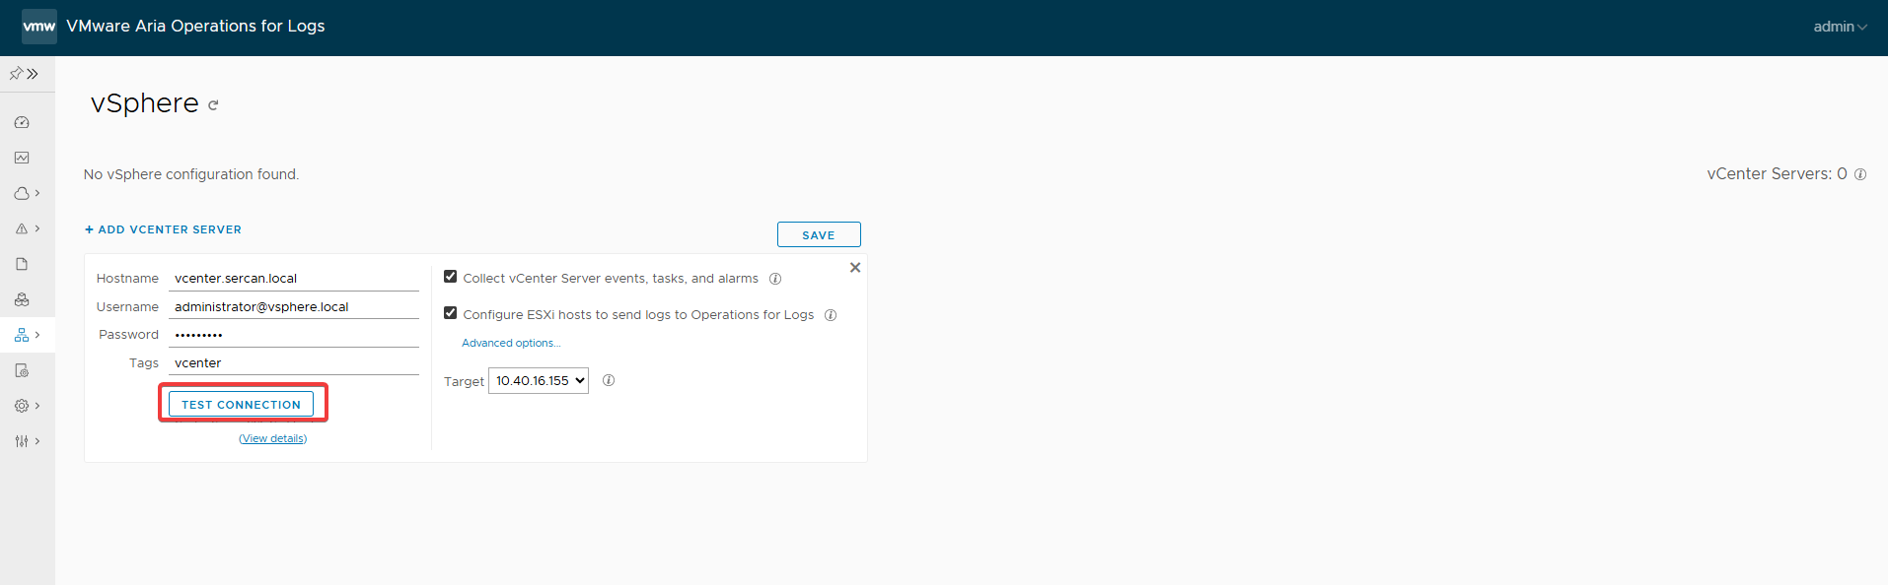
Task: Select the cloud icon in the sidebar
Action: coord(22,193)
